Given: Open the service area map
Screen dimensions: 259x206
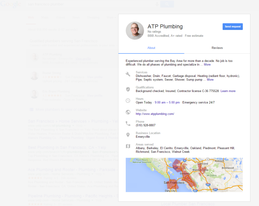Looking at the screenshot, I should 184,175.
